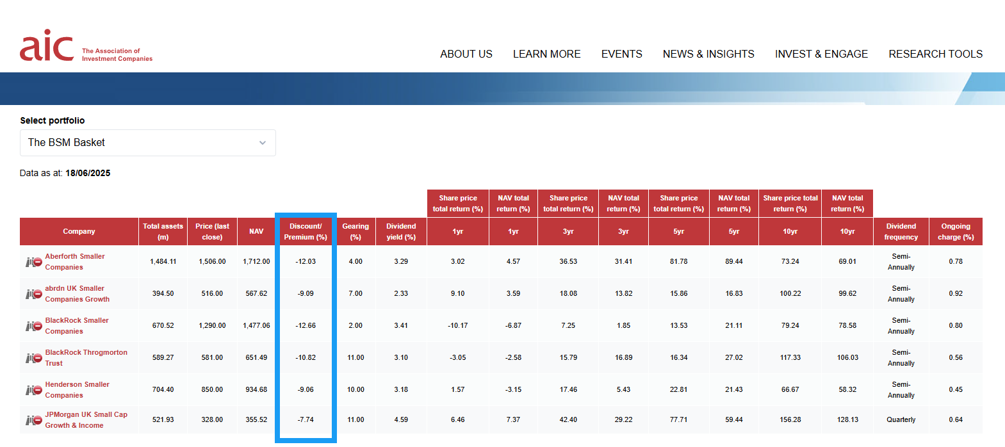The width and height of the screenshot is (1005, 447).
Task: Click the NAV value 1,477.06
Action: coord(256,325)
